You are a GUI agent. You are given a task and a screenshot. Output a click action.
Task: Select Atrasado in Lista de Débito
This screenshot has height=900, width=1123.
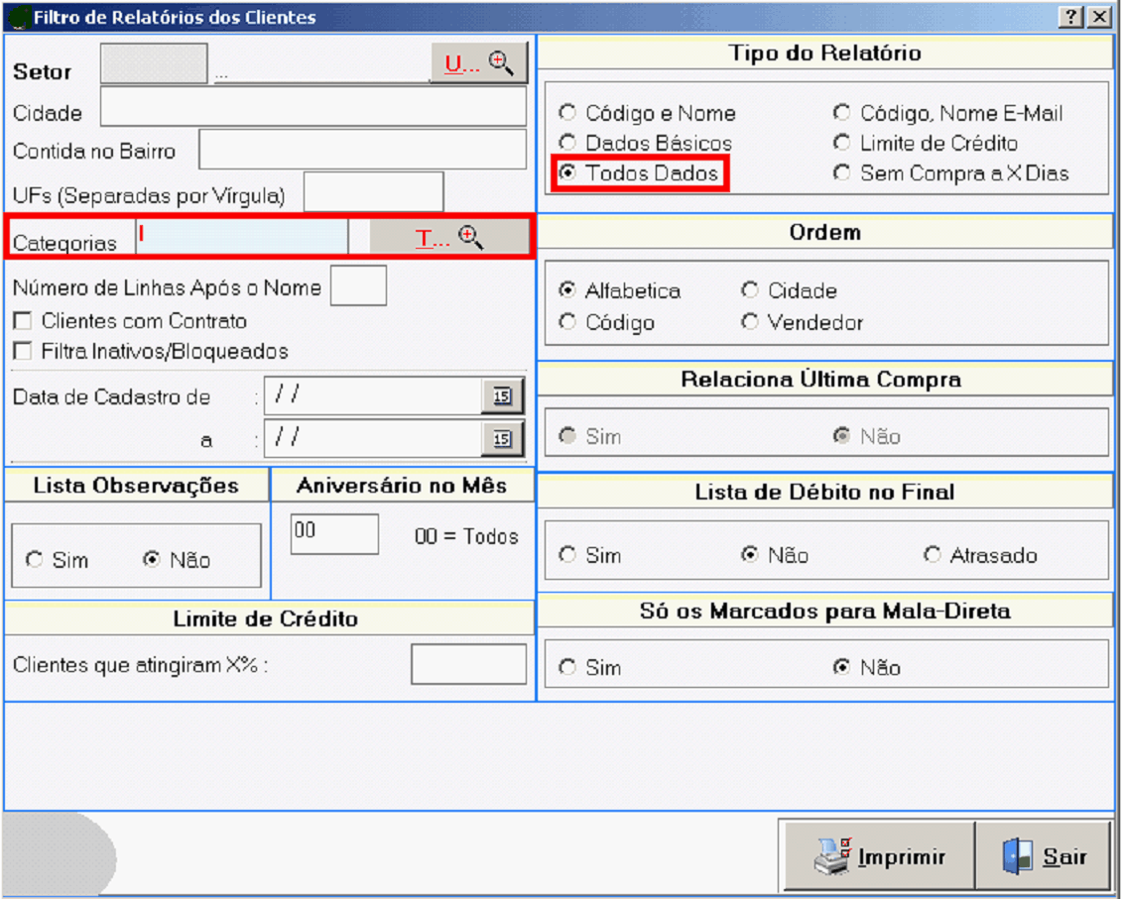click(x=932, y=555)
